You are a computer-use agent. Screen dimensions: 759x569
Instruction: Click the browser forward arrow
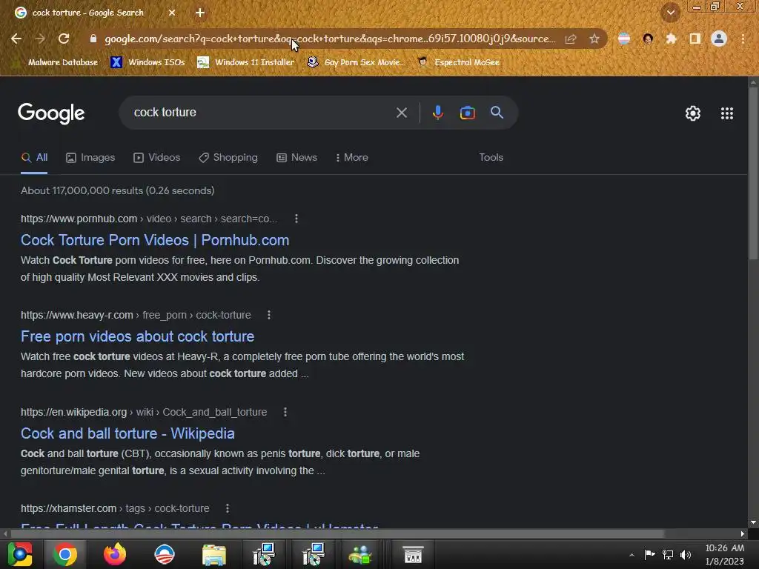[40, 39]
